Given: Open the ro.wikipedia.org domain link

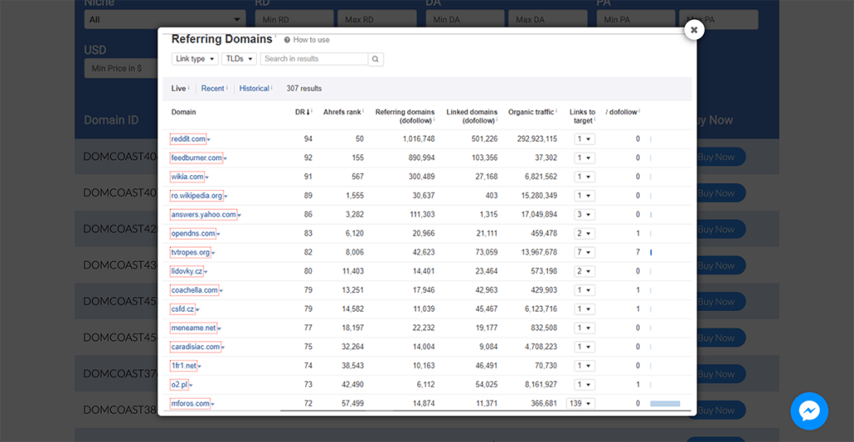Looking at the screenshot, I should (x=197, y=195).
